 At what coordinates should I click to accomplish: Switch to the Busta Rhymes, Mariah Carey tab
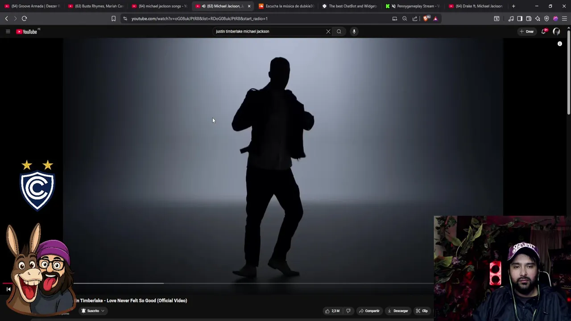96,6
